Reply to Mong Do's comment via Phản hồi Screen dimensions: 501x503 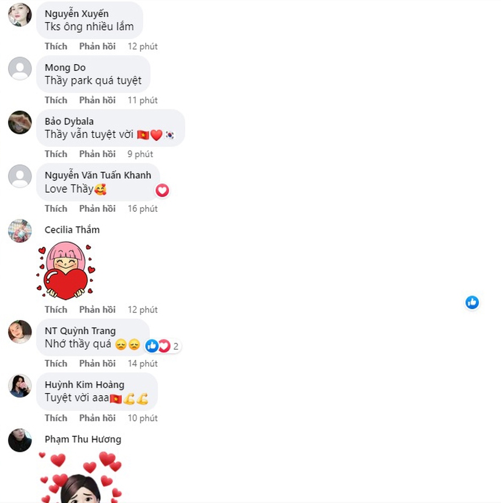[x=97, y=100]
